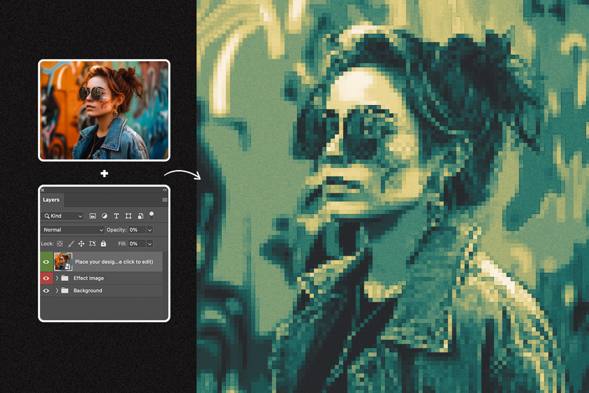Click the Opacity value field

pyautogui.click(x=136, y=230)
